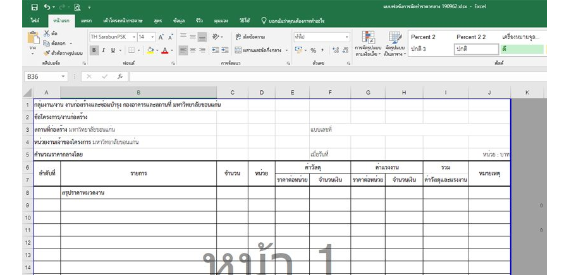Apply comma style format
Screen dimensions: 569x275
tap(322, 50)
